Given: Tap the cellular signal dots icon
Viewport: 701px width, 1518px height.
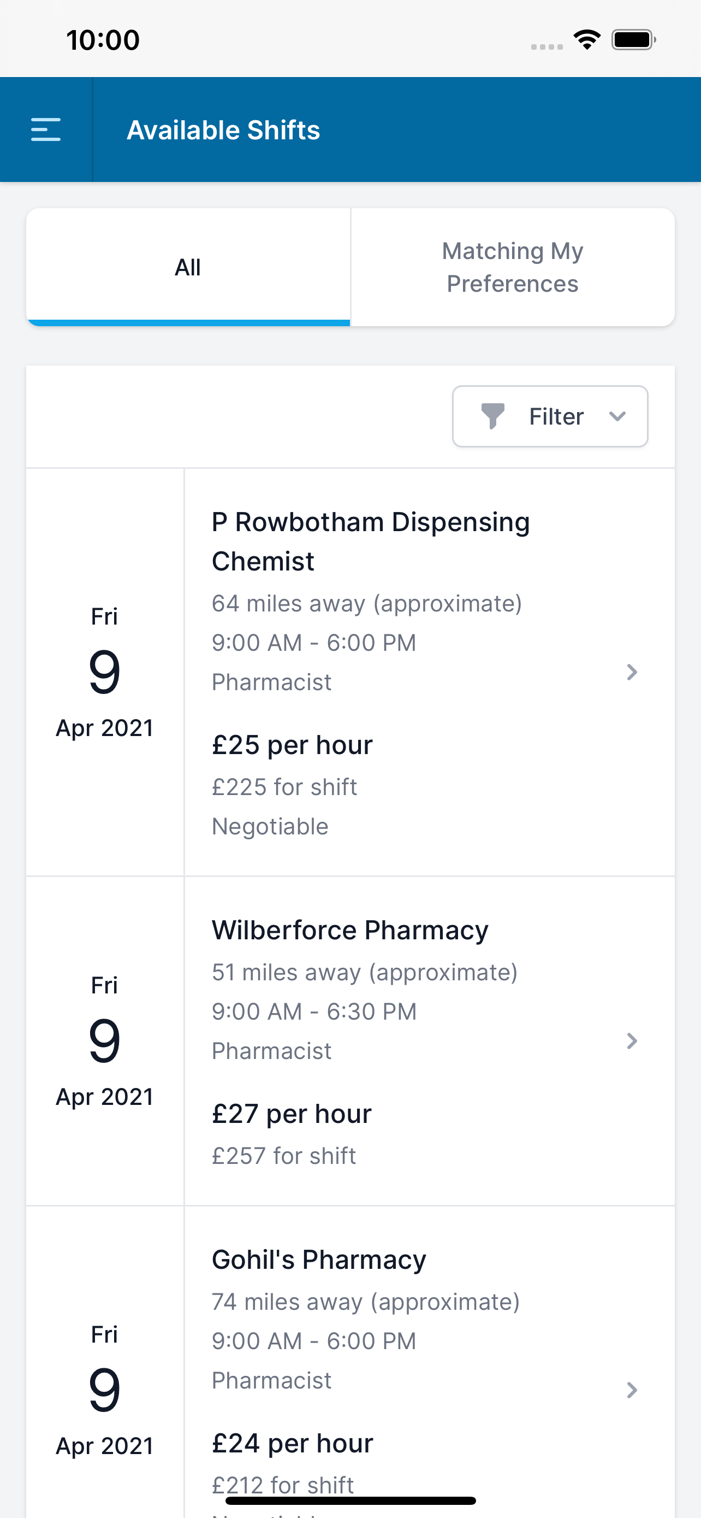Looking at the screenshot, I should tap(547, 46).
